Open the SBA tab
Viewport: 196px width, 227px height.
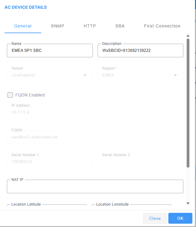120,26
